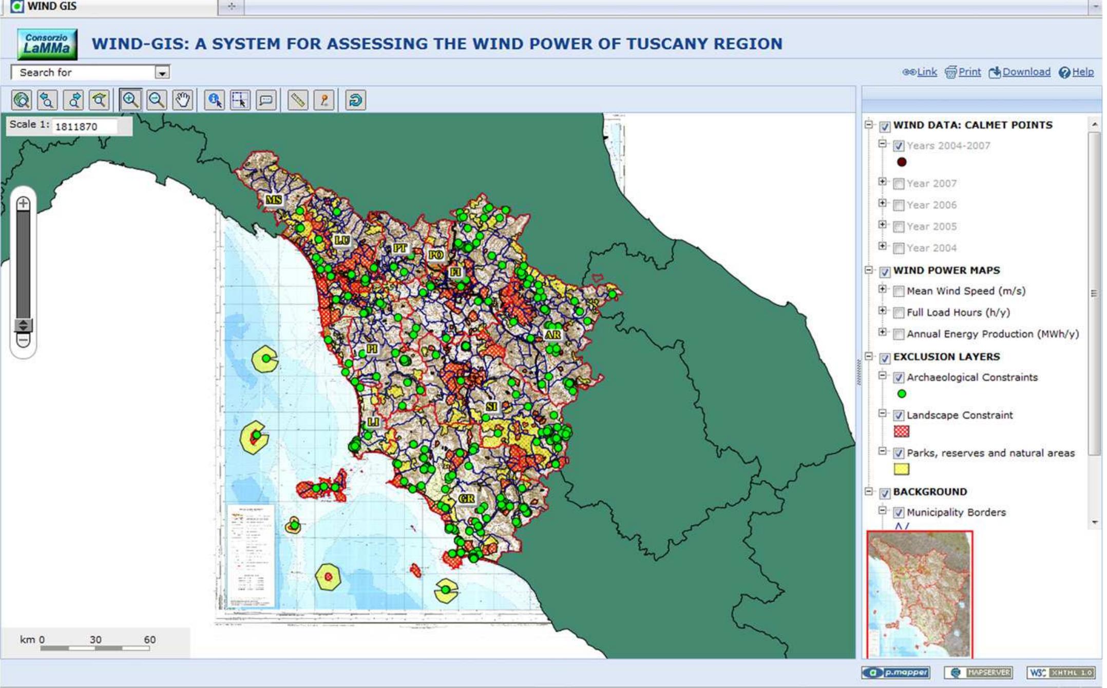This screenshot has height=688, width=1107.
Task: Click the p.mapper logo badge
Action: click(896, 672)
